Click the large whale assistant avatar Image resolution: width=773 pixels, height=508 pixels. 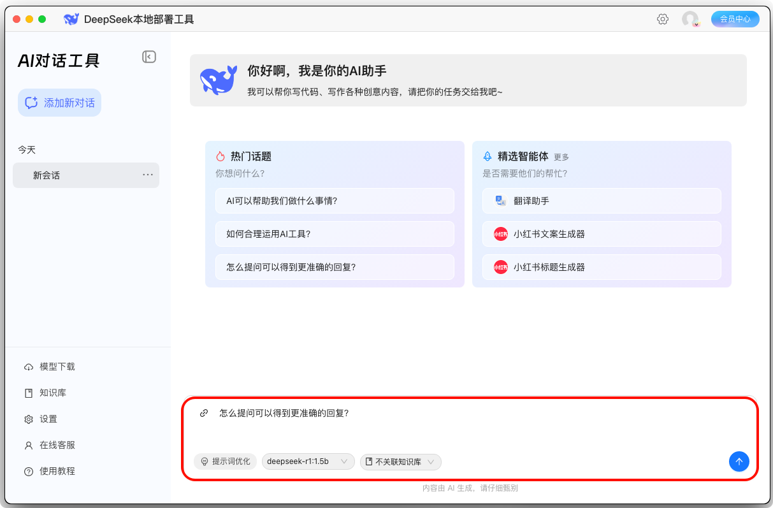tap(219, 80)
